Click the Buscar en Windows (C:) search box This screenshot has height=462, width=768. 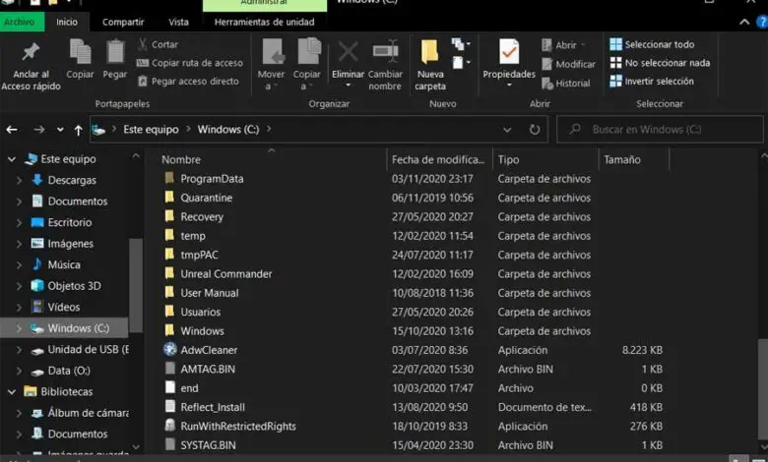pos(660,130)
